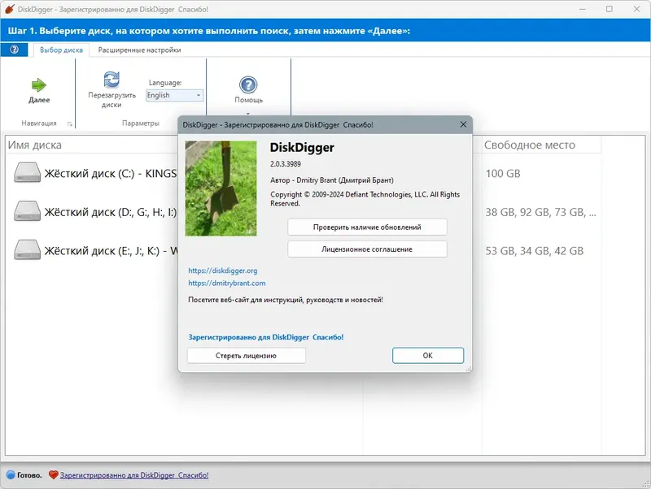Viewport: 651px width, 489px height.
Task: Select the drive icon for Жёсткий диск (E:, J:, K:)
Action: [x=27, y=250]
